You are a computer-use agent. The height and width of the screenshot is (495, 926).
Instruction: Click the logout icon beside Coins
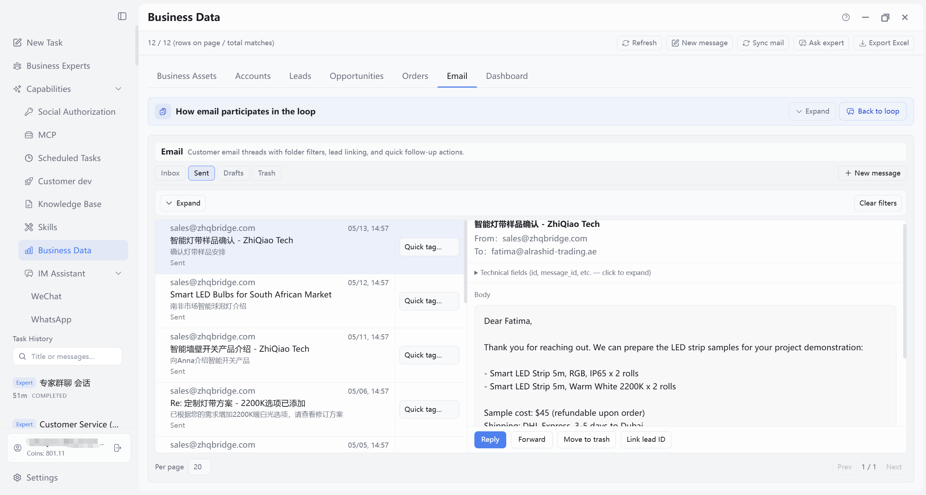coord(118,448)
